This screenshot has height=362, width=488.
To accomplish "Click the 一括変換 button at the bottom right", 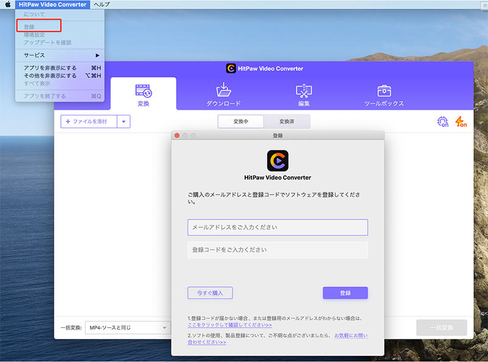I will tap(442, 328).
